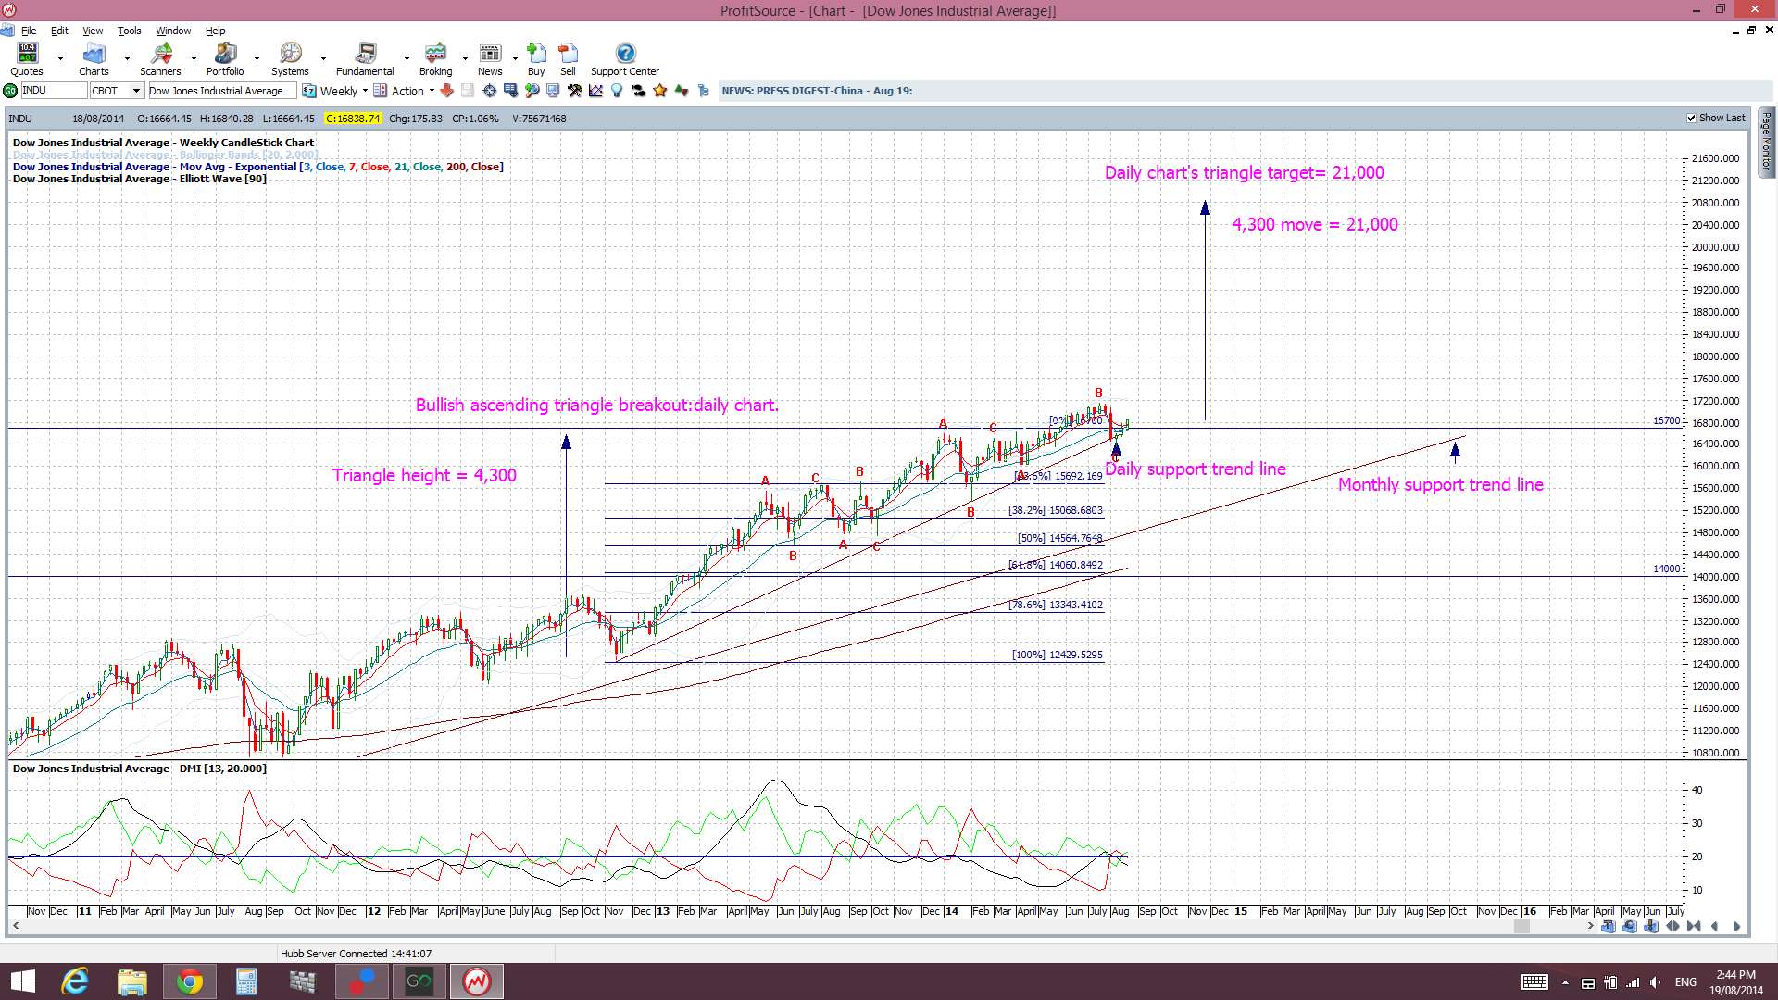This screenshot has width=1778, height=1000.
Task: Open File Explorer from taskbar
Action: (x=131, y=981)
